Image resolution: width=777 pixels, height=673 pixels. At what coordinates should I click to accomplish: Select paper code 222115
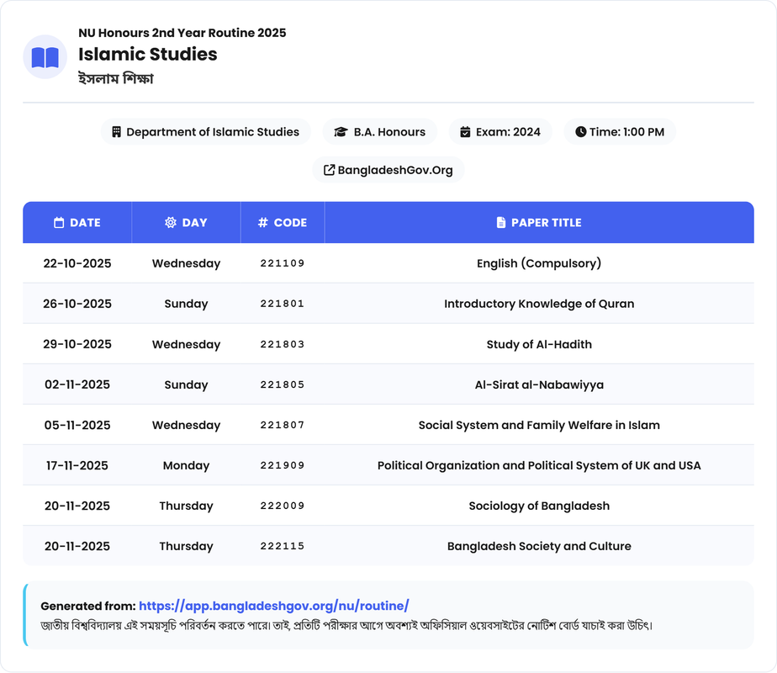coord(283,546)
